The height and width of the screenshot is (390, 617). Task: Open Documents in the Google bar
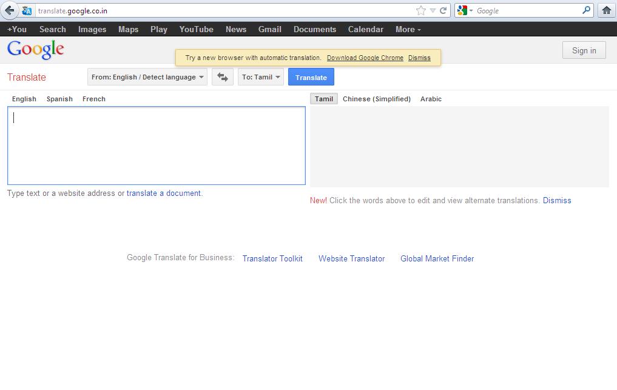click(x=315, y=29)
